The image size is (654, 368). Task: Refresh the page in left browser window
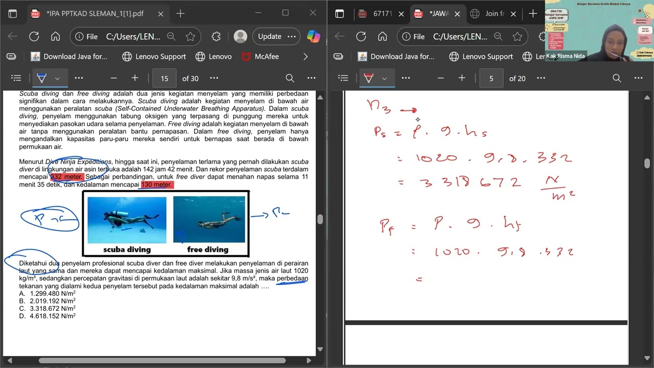click(x=34, y=36)
